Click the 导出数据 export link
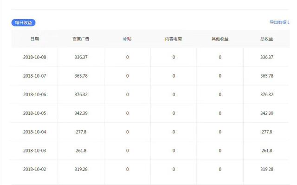 [x=278, y=22]
